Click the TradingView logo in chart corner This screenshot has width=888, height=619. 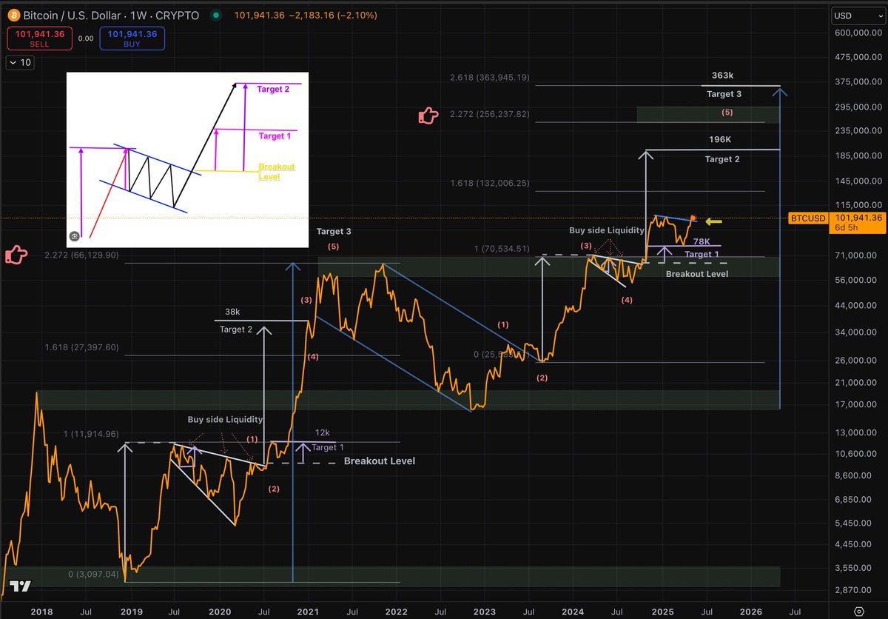[x=21, y=586]
